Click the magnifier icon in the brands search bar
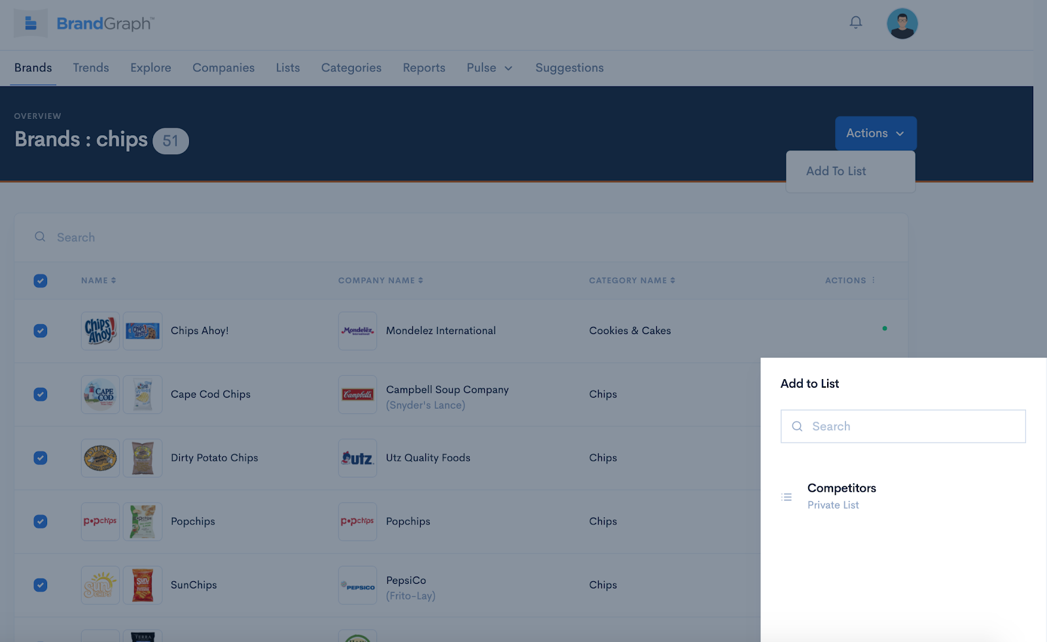 pos(40,237)
